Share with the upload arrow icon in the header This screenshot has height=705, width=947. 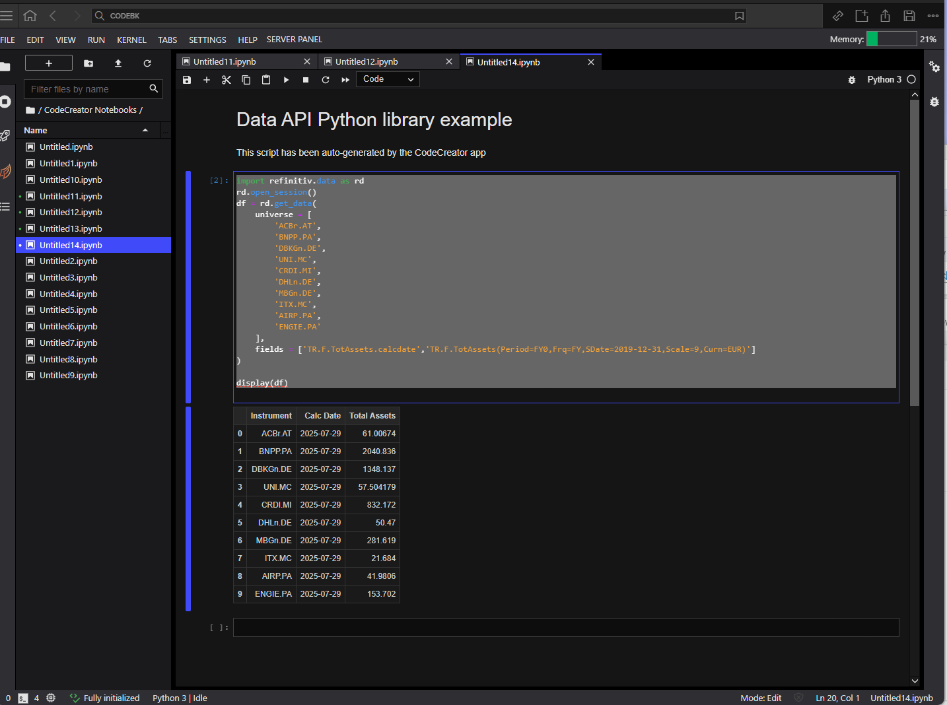886,16
